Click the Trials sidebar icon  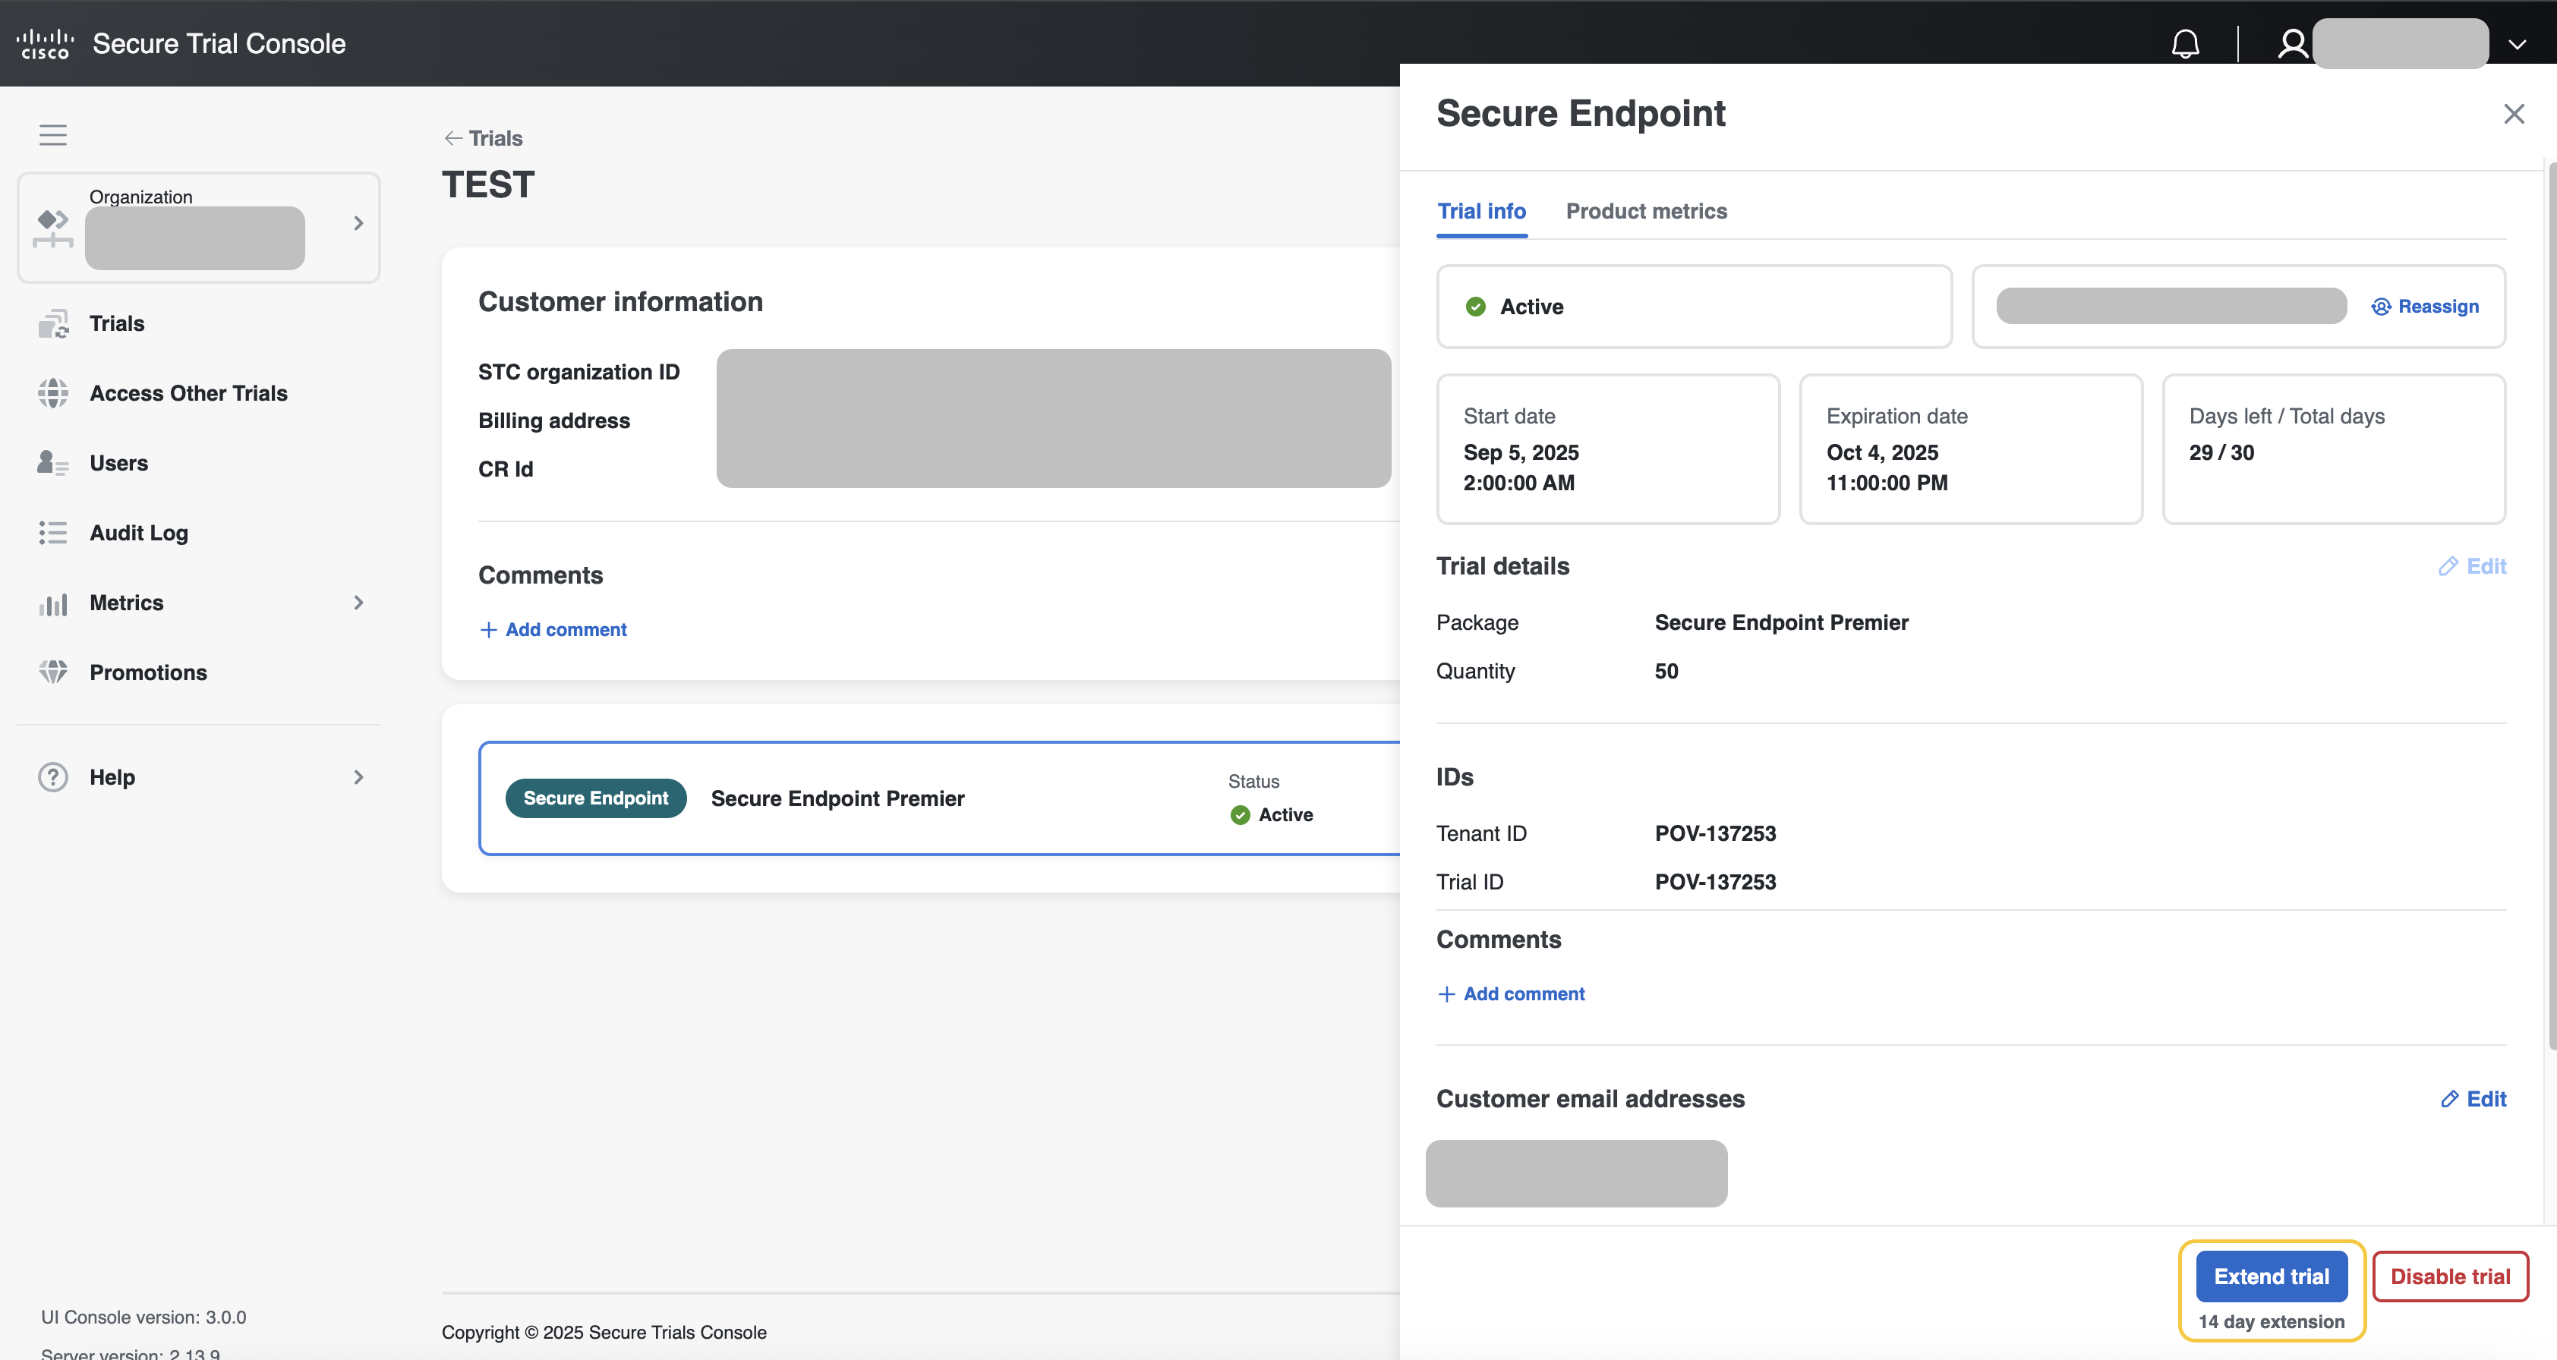(x=54, y=323)
